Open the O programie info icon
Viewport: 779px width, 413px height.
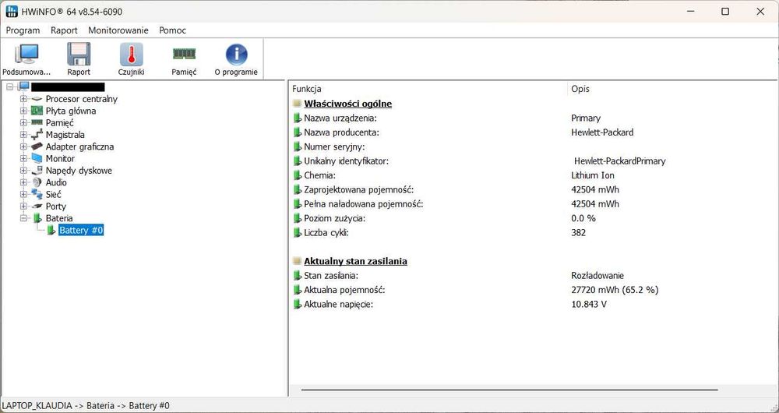(x=236, y=55)
